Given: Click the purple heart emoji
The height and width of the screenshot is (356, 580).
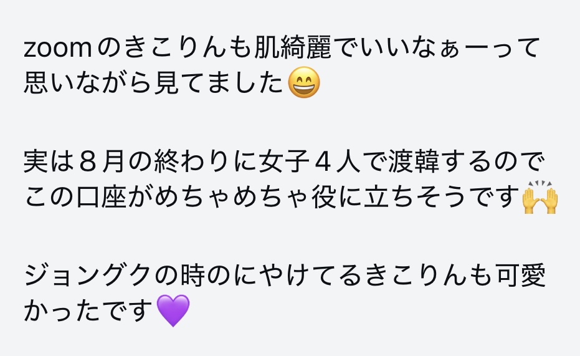Looking at the screenshot, I should [x=173, y=310].
